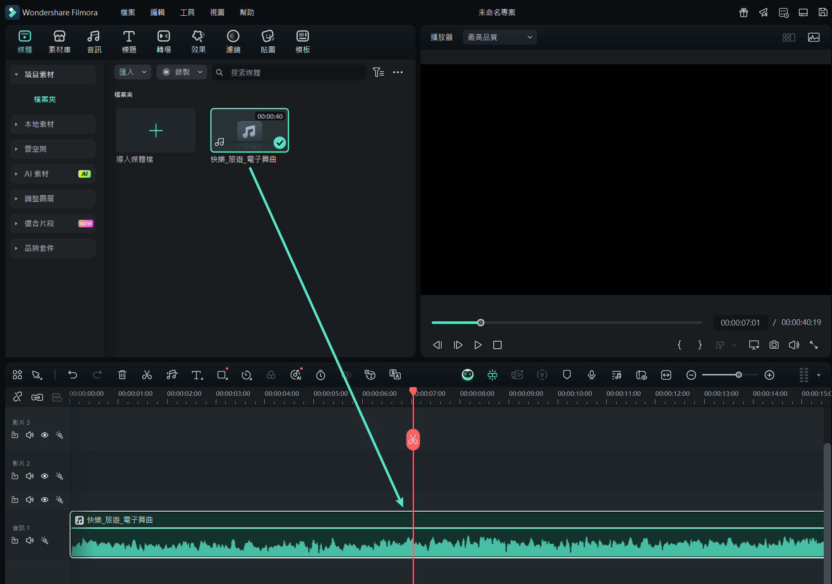Open the speed tool in timeline toolbar
The height and width of the screenshot is (584, 832).
coord(246,375)
